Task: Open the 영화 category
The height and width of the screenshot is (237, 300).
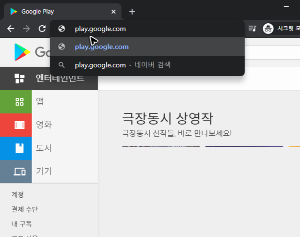Action: pos(44,125)
